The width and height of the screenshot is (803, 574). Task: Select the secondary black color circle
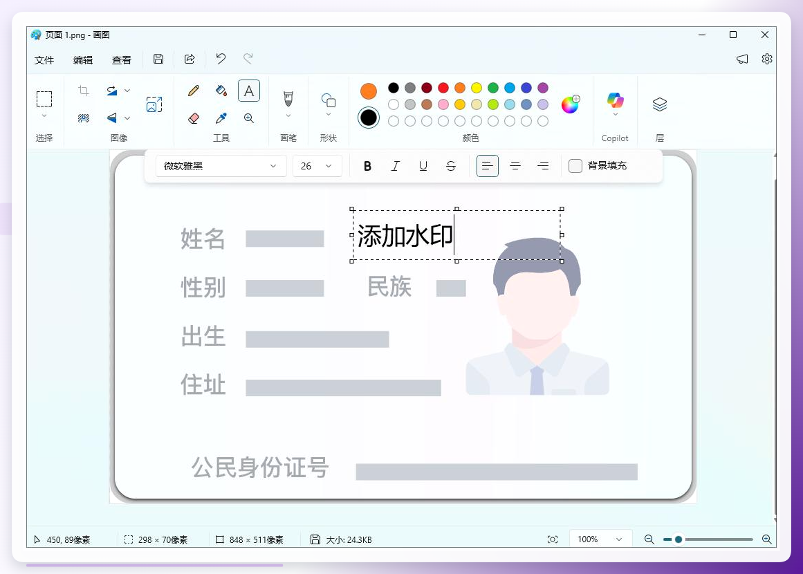[x=368, y=118]
